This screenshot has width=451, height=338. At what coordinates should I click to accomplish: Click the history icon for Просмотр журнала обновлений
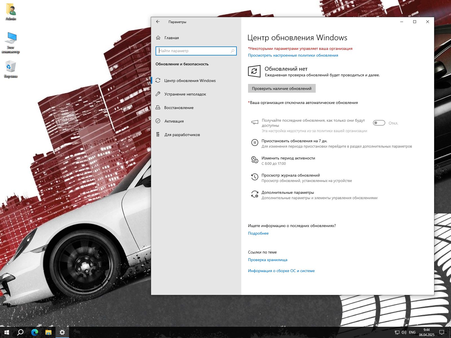pos(255,177)
